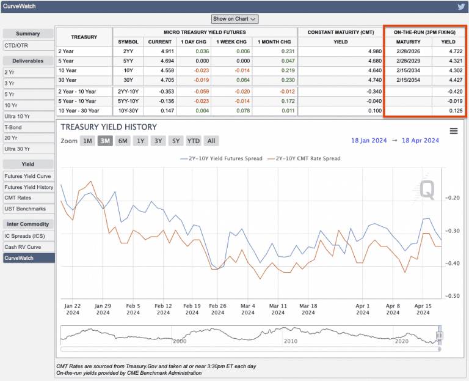The image size is (469, 381).
Task: Go to Futures Yield Curve
Action: pos(29,176)
